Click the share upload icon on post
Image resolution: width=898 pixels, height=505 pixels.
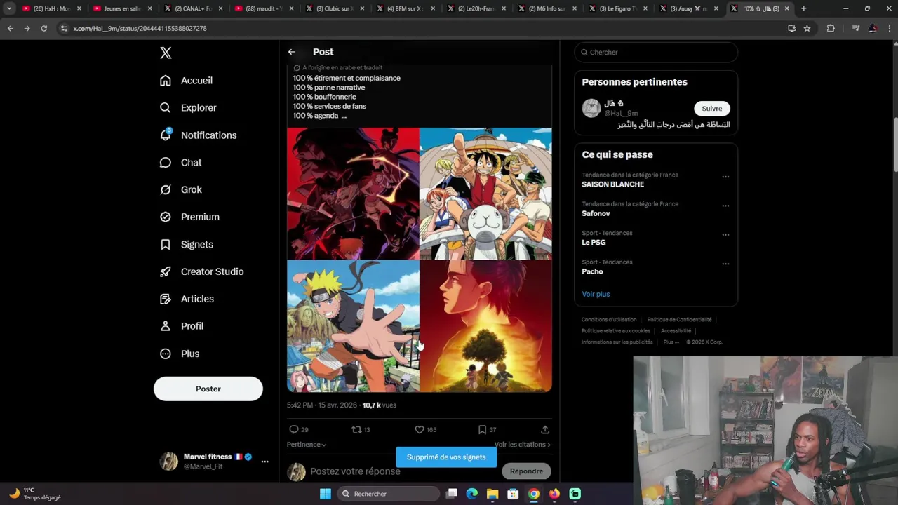[545, 429]
